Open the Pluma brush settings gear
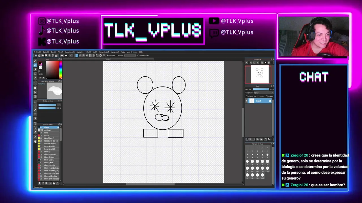 (58, 127)
